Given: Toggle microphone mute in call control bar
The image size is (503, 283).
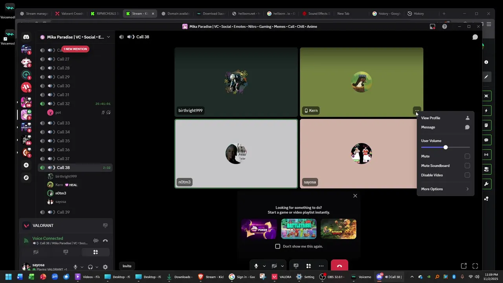Looking at the screenshot, I should [256, 266].
